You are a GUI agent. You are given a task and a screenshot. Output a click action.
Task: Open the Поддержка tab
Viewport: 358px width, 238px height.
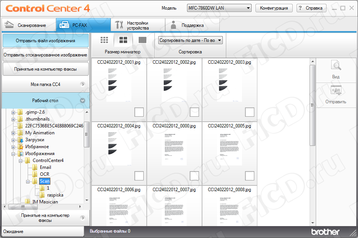tap(192, 25)
